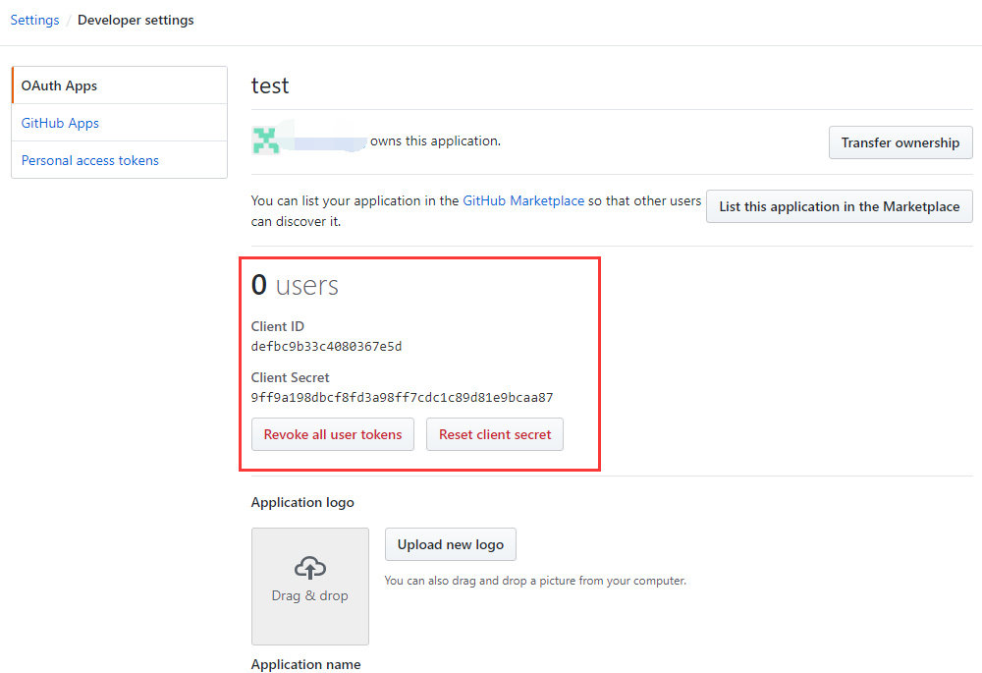Click List this application in the Marketplace
Image resolution: width=982 pixels, height=673 pixels.
point(840,206)
